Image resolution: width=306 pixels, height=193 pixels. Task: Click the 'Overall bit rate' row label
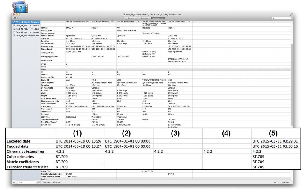tap(48, 44)
